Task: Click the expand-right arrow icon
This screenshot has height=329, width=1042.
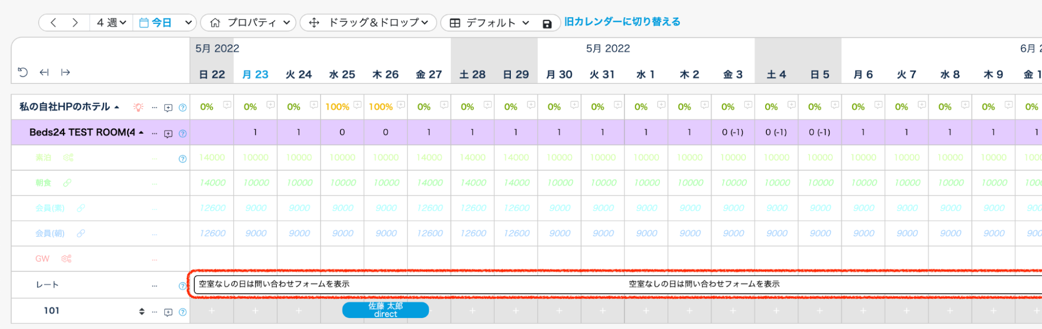Action: [66, 72]
